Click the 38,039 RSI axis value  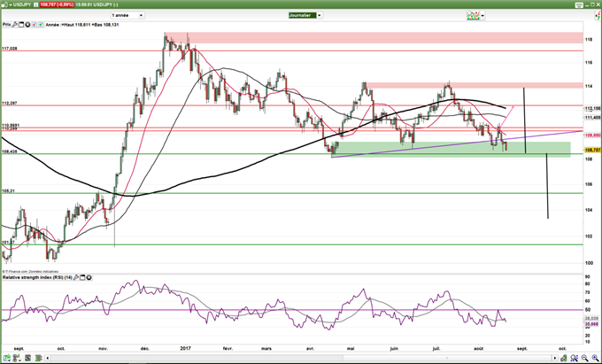(591, 319)
